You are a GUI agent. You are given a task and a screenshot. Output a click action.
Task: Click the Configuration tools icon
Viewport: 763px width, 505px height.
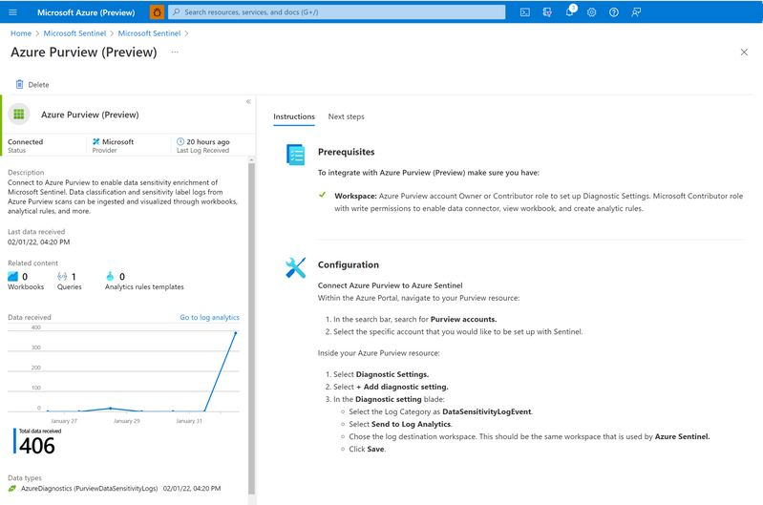(x=295, y=267)
